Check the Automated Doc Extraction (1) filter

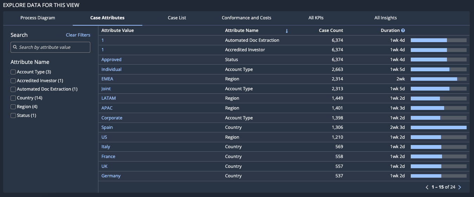(x=13, y=89)
